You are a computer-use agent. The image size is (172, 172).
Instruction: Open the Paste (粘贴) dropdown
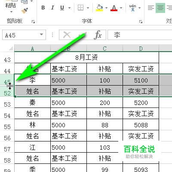tap(11, 12)
